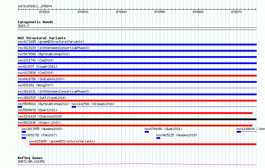This screenshot has width=265, height=168.
Task: Click the chr9:876913..876974 coordinate label
Action: click(35, 7)
